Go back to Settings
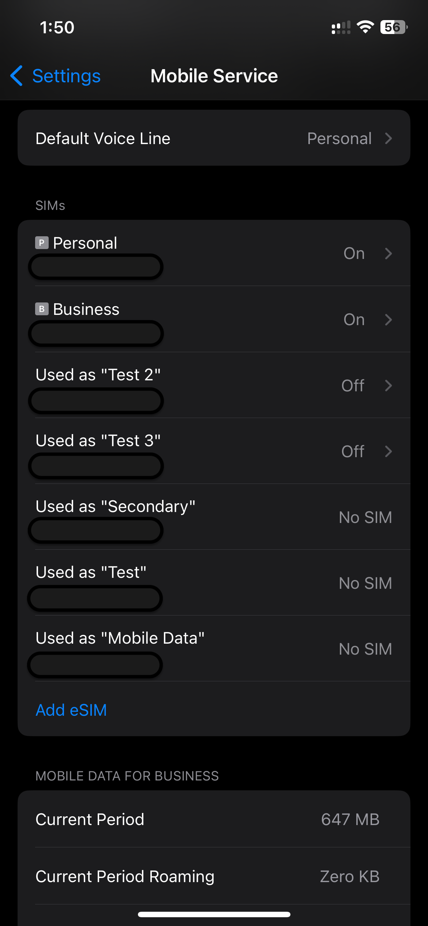This screenshot has height=926, width=428. (66, 76)
